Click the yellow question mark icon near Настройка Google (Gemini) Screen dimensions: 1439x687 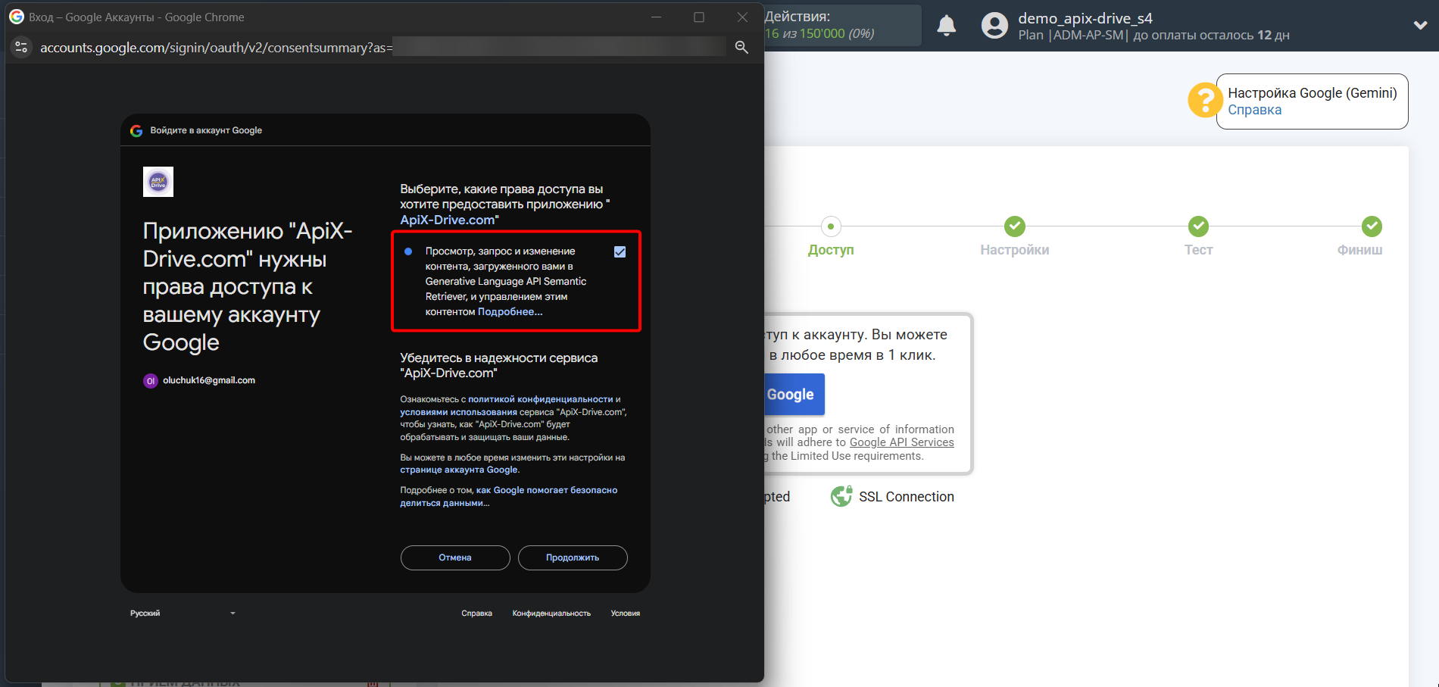(1205, 100)
